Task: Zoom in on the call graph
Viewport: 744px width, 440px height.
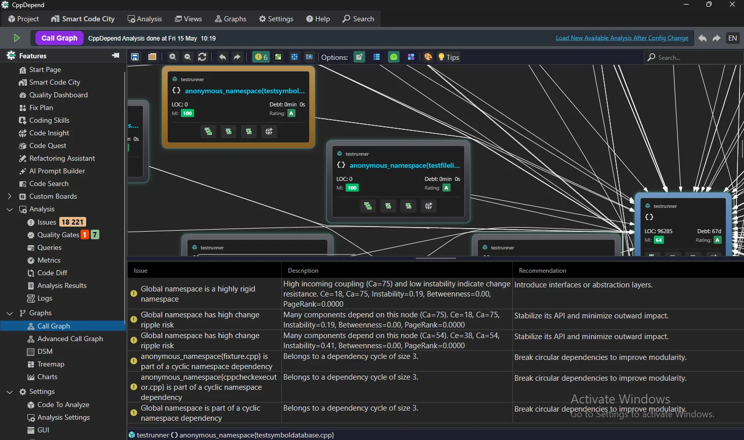Action: [173, 57]
